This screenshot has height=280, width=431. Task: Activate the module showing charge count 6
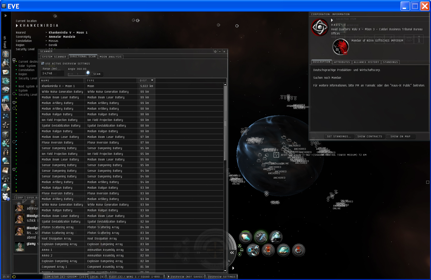coord(276,237)
